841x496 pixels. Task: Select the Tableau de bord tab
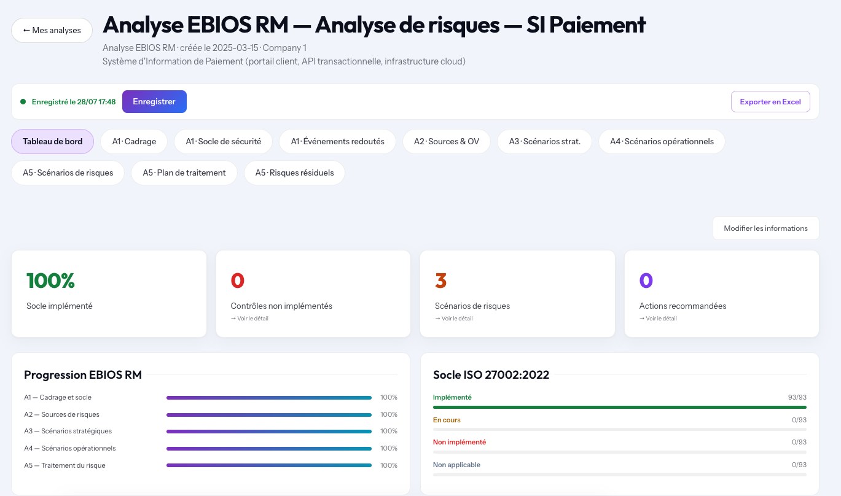53,141
